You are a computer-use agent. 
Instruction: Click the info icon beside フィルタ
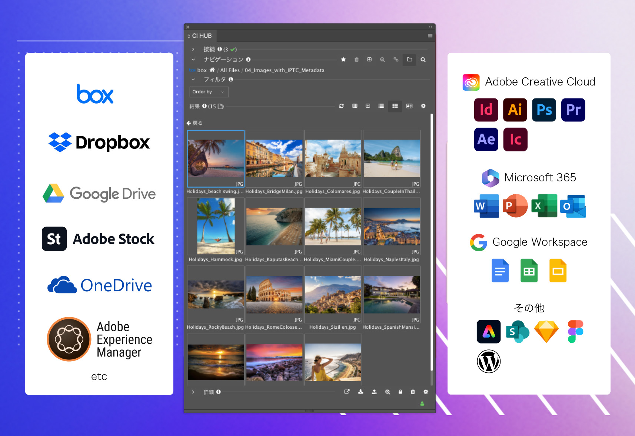pyautogui.click(x=231, y=79)
